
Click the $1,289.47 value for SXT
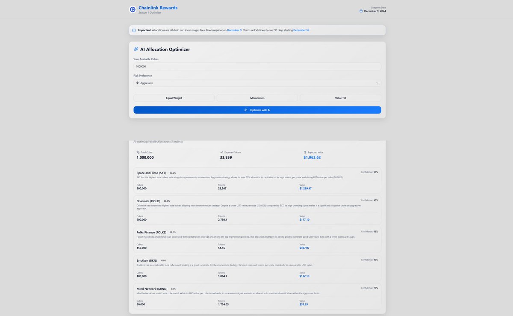pos(306,189)
